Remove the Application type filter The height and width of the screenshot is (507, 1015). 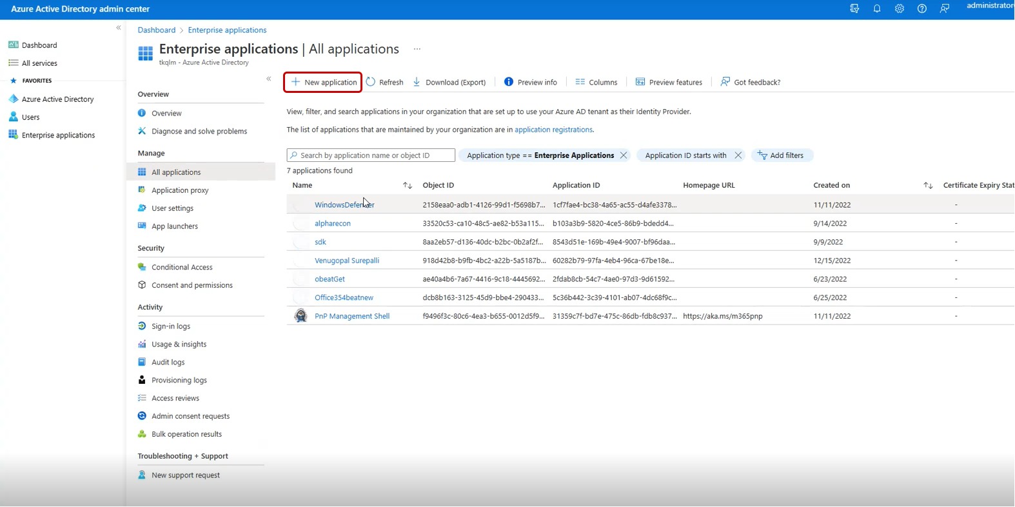[624, 155]
